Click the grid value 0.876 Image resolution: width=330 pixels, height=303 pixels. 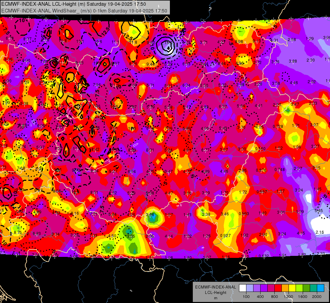click(x=261, y=170)
